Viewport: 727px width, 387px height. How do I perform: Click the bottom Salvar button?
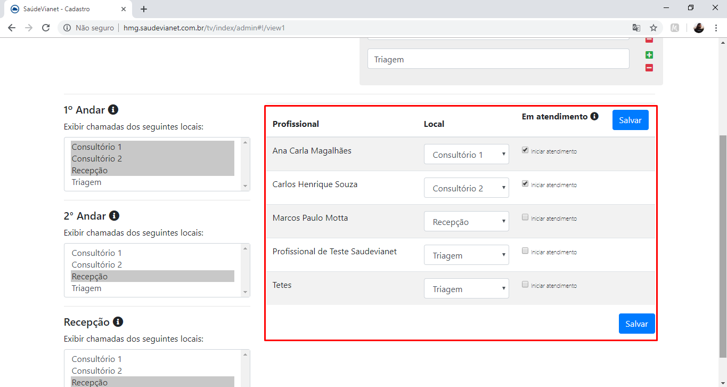point(636,324)
